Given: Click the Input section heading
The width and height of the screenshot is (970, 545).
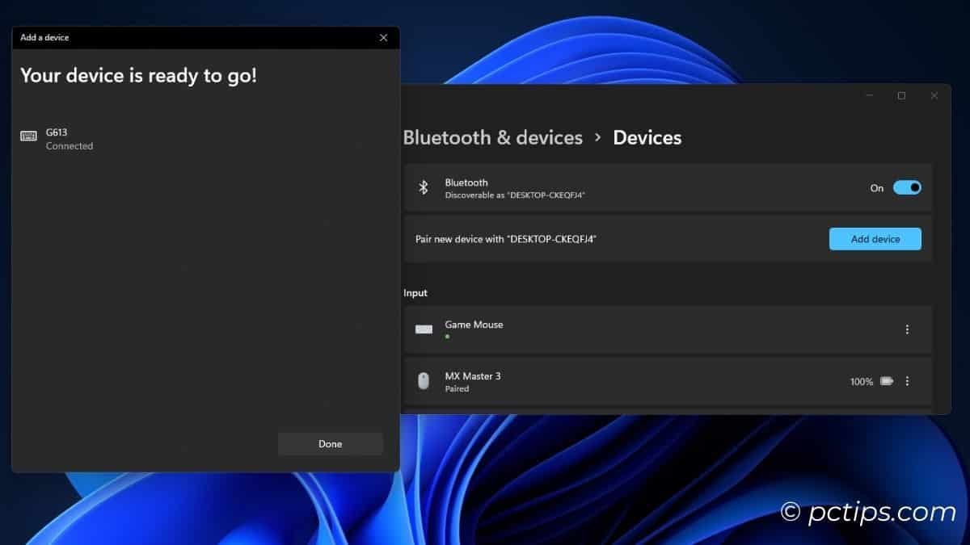Looking at the screenshot, I should point(415,293).
